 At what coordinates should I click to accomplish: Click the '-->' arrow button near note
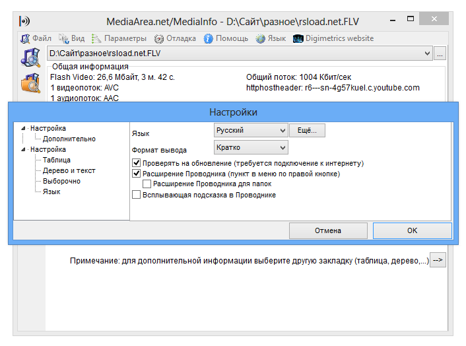pyautogui.click(x=438, y=260)
